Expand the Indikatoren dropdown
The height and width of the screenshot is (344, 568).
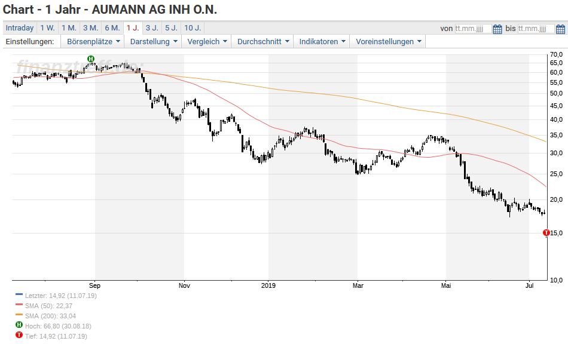pyautogui.click(x=322, y=42)
